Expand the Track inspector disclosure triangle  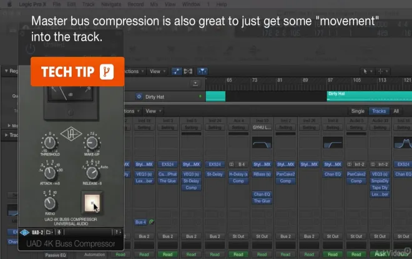(6, 135)
